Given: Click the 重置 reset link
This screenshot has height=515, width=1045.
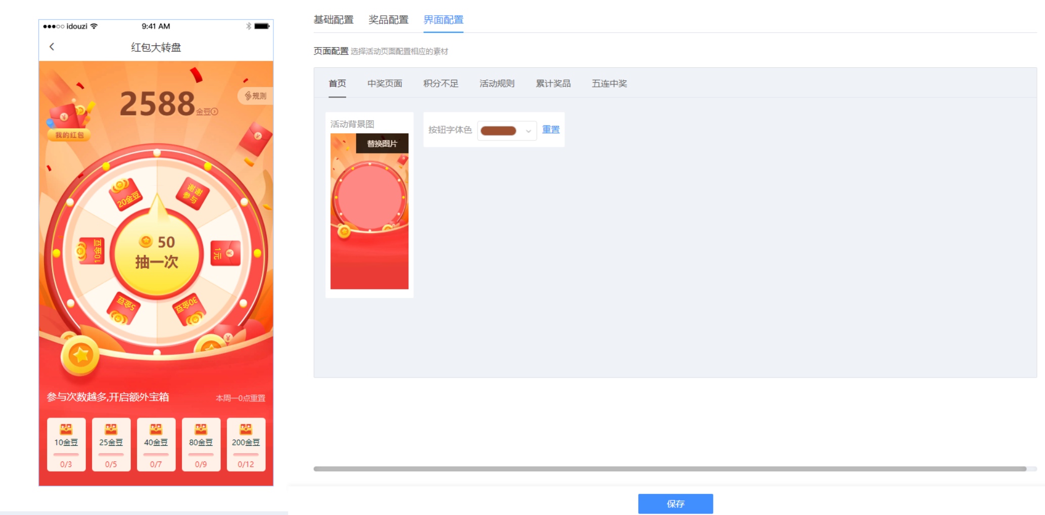Looking at the screenshot, I should click(550, 130).
